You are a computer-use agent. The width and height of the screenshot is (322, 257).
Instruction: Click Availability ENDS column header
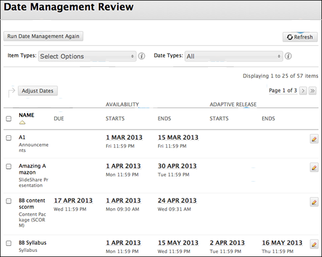click(x=164, y=119)
